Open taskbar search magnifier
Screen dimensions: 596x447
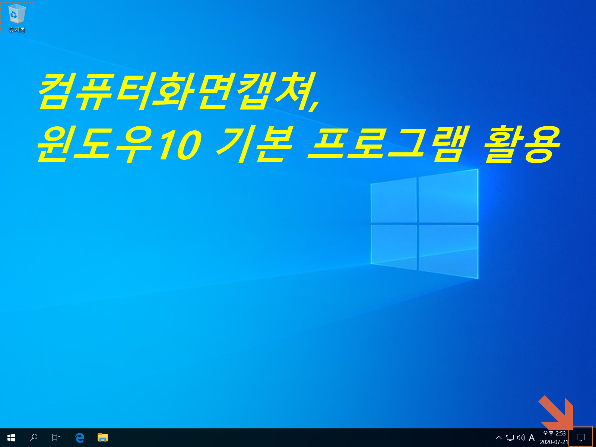[34, 438]
